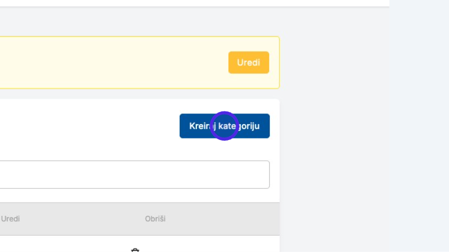Screen dimensions: 449x252
Task: Create a new category with Kreiraj kategoriju
Action: (224, 126)
